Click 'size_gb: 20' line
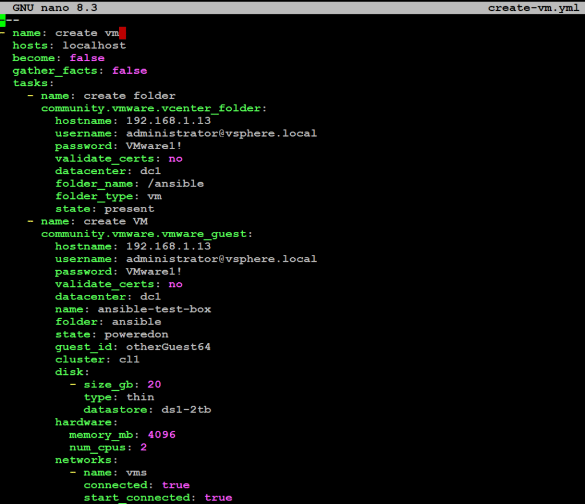The image size is (585, 504). pos(122,385)
